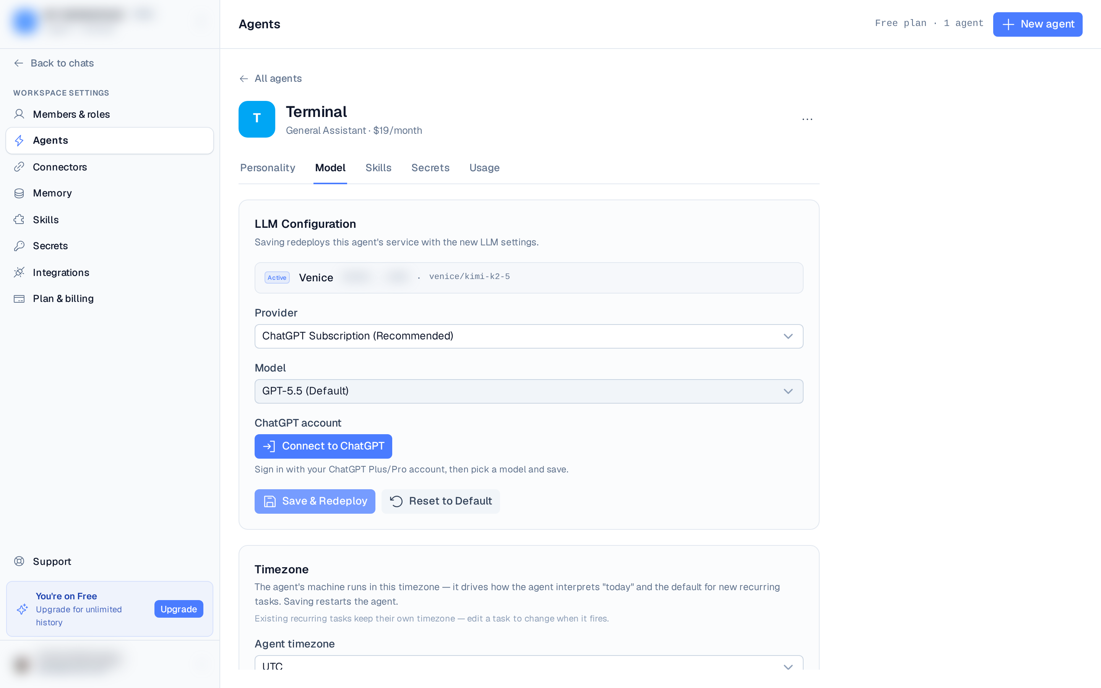The image size is (1101, 688).
Task: Click Connect to ChatGPT button
Action: pyautogui.click(x=323, y=446)
